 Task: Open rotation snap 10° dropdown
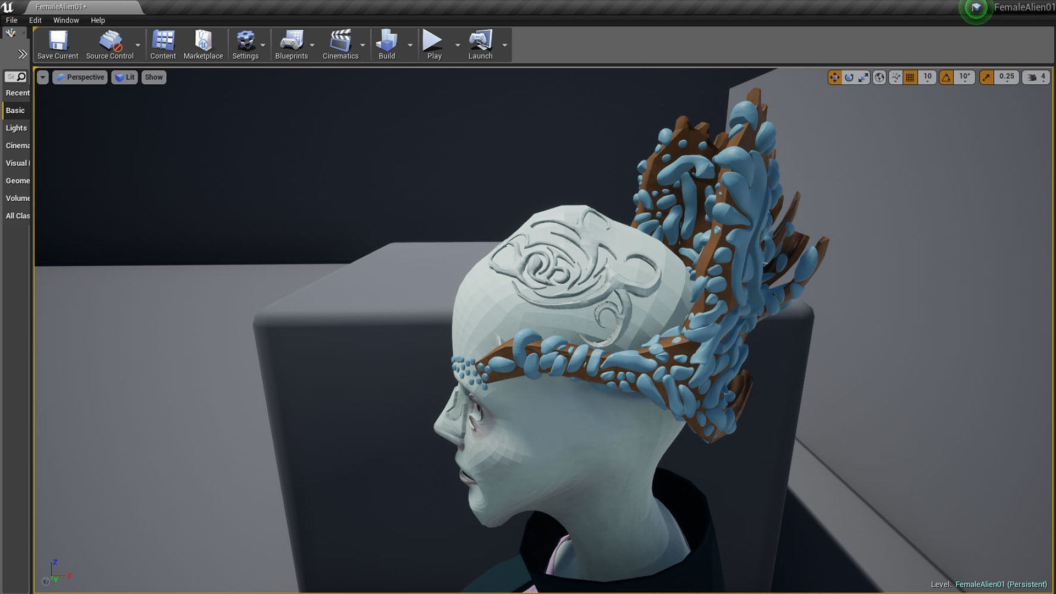pyautogui.click(x=964, y=78)
